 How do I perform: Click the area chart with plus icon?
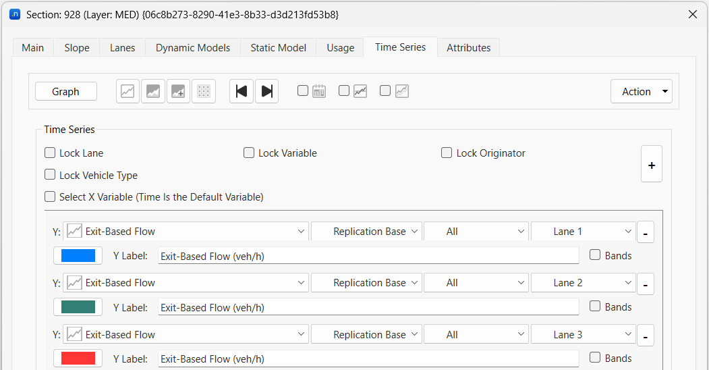coord(178,91)
